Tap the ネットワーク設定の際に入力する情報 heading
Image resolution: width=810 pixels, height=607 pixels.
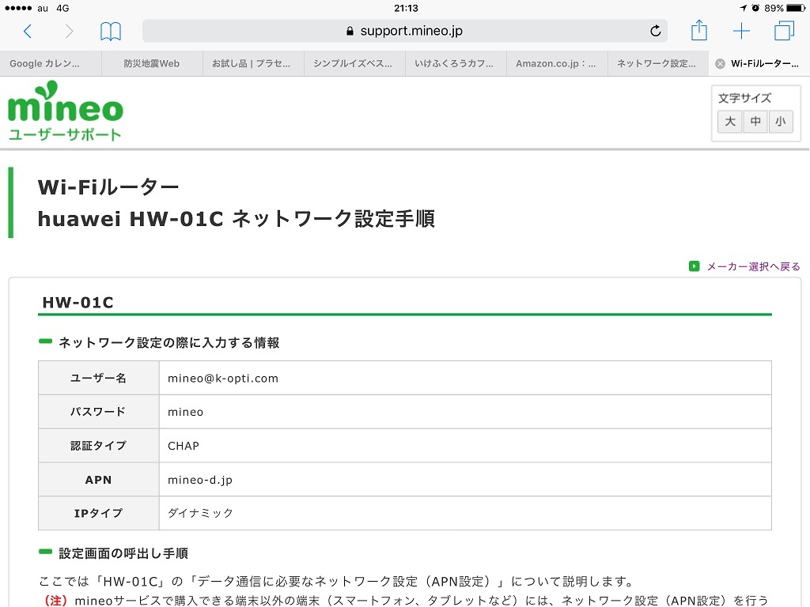(169, 343)
